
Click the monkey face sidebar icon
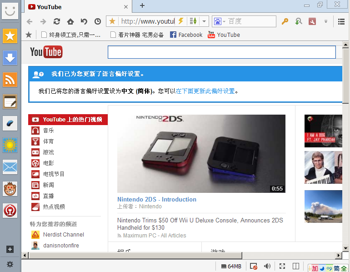click(10, 189)
